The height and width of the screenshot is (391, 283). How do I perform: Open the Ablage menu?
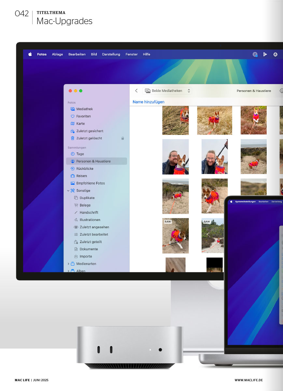(x=57, y=54)
